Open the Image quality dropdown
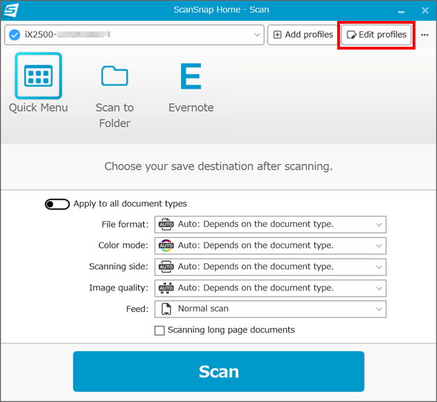 click(x=270, y=288)
